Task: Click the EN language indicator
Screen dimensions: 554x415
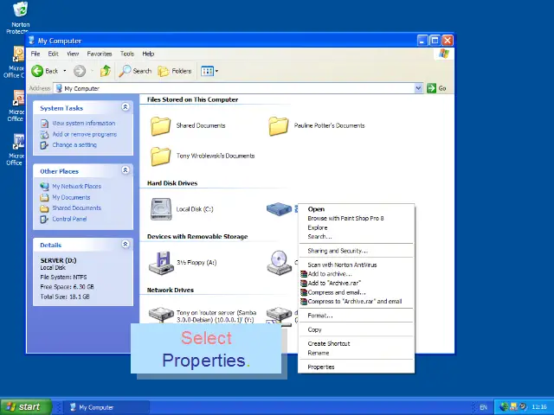Action: click(x=483, y=407)
